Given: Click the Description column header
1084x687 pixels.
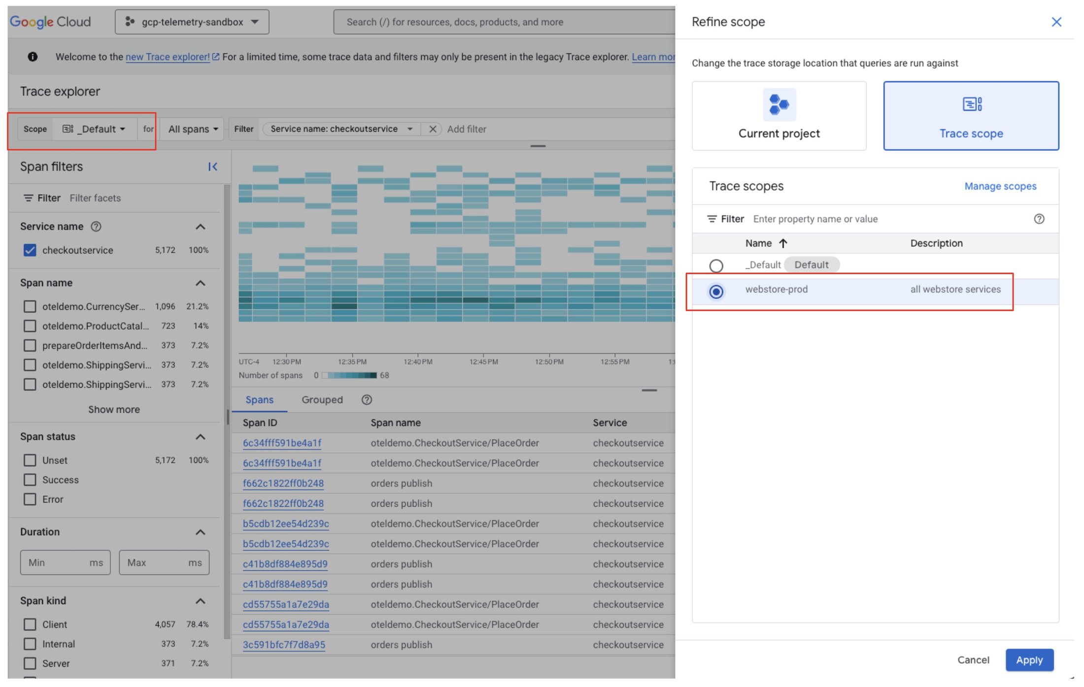Looking at the screenshot, I should pyautogui.click(x=936, y=243).
